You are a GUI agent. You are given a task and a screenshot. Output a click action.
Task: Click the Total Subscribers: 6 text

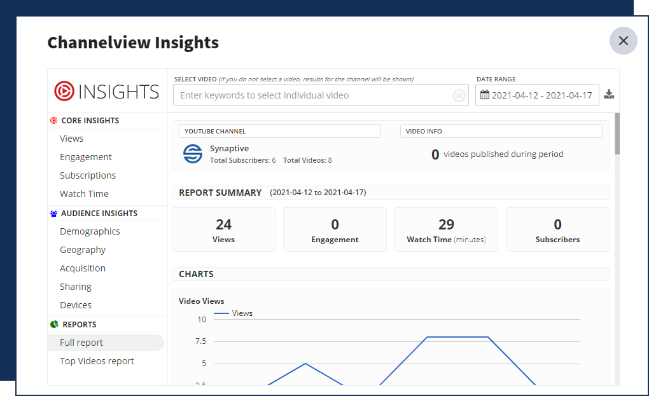click(x=243, y=160)
